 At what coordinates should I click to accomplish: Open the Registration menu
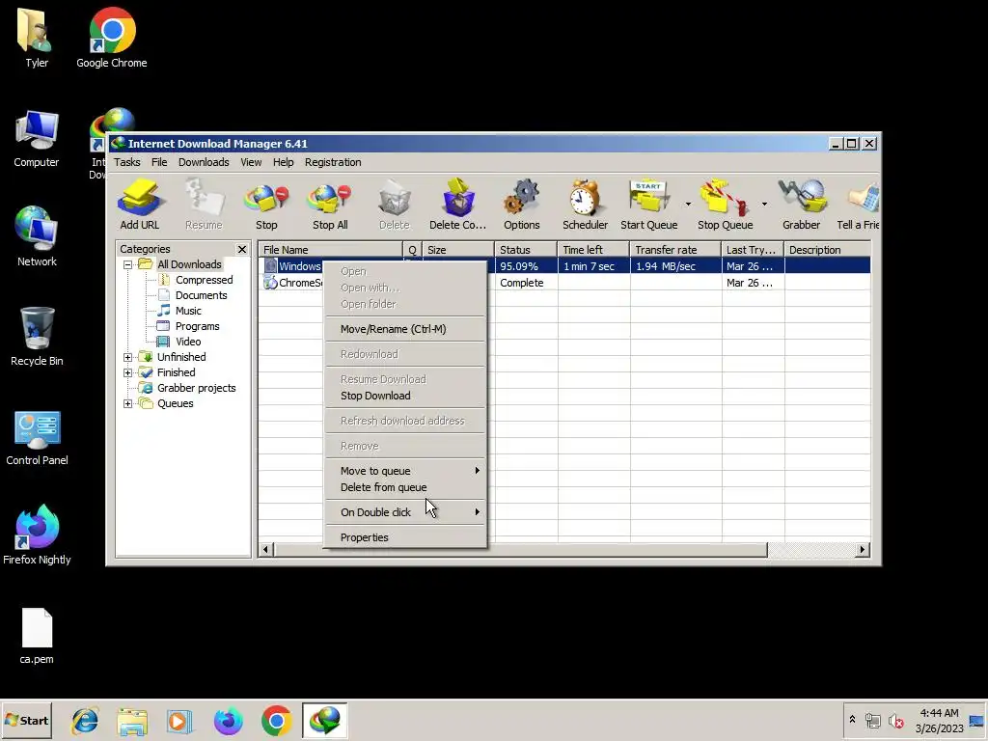pyautogui.click(x=333, y=162)
